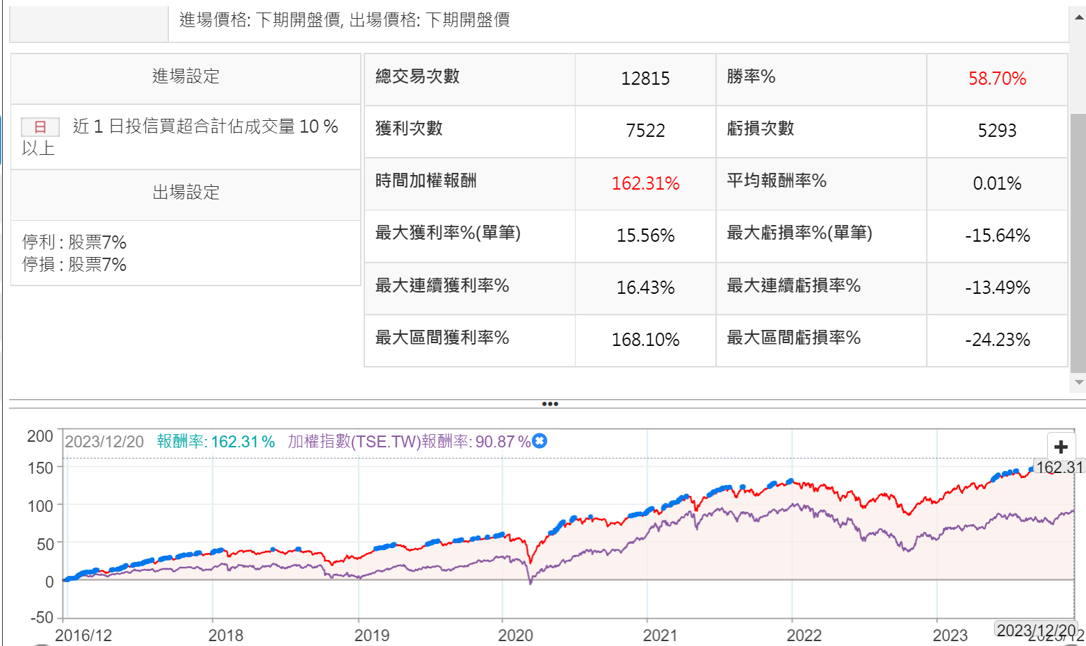Remove the TSE.TW index comparison line
The height and width of the screenshot is (646, 1086).
[540, 441]
